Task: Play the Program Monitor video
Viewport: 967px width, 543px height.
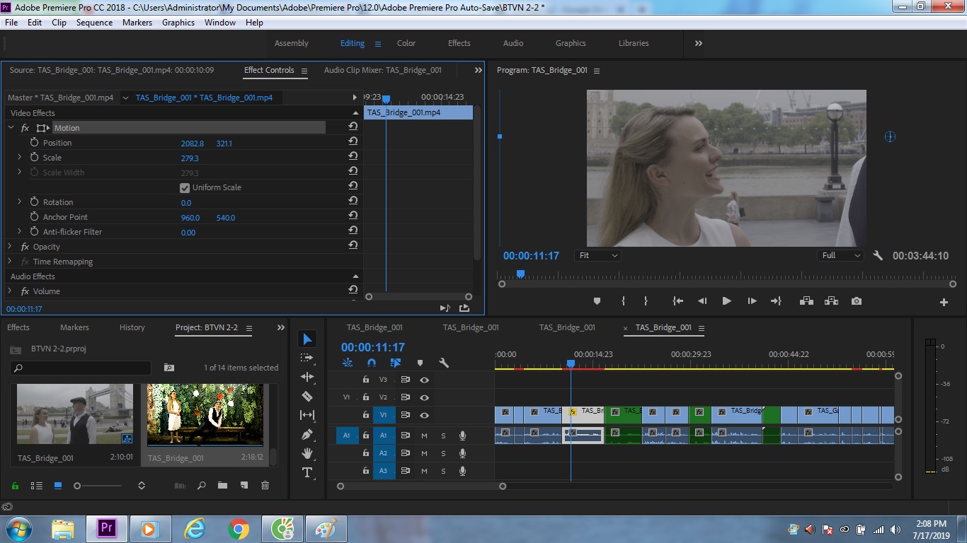Action: 726,301
